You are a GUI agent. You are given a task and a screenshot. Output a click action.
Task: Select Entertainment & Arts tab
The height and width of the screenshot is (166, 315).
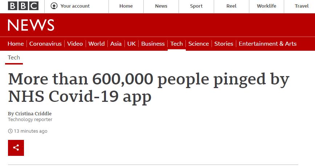pyautogui.click(x=267, y=44)
